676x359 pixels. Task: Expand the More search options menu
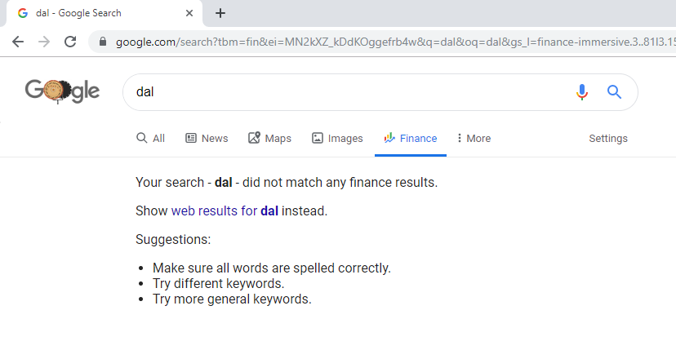[x=474, y=139]
